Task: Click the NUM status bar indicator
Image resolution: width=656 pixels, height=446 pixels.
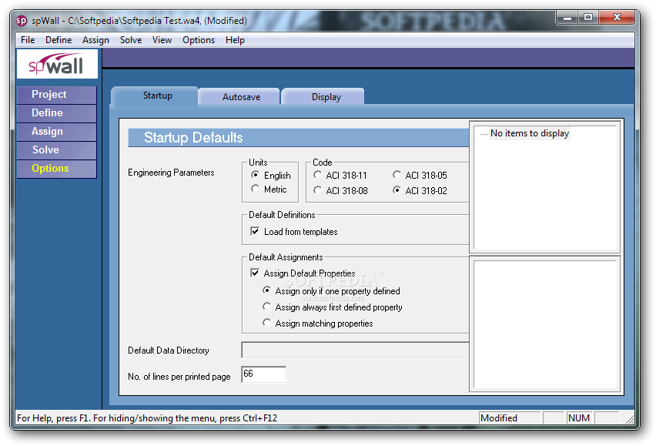Action: [579, 418]
